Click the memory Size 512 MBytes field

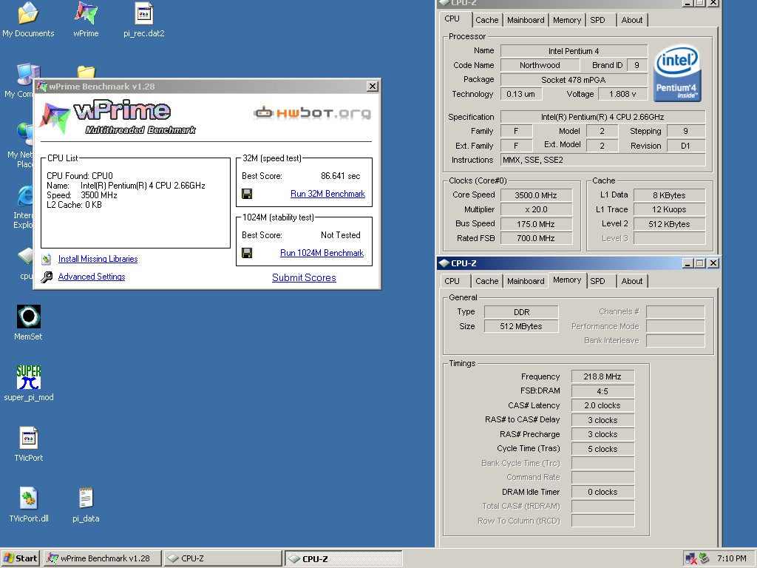521,326
